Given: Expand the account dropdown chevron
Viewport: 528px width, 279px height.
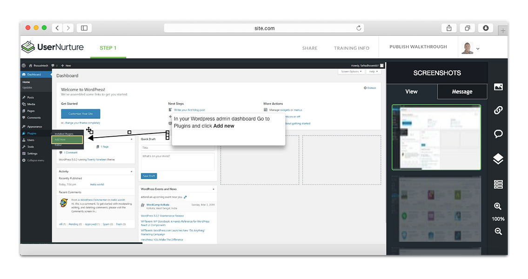Looking at the screenshot, I should [x=477, y=49].
